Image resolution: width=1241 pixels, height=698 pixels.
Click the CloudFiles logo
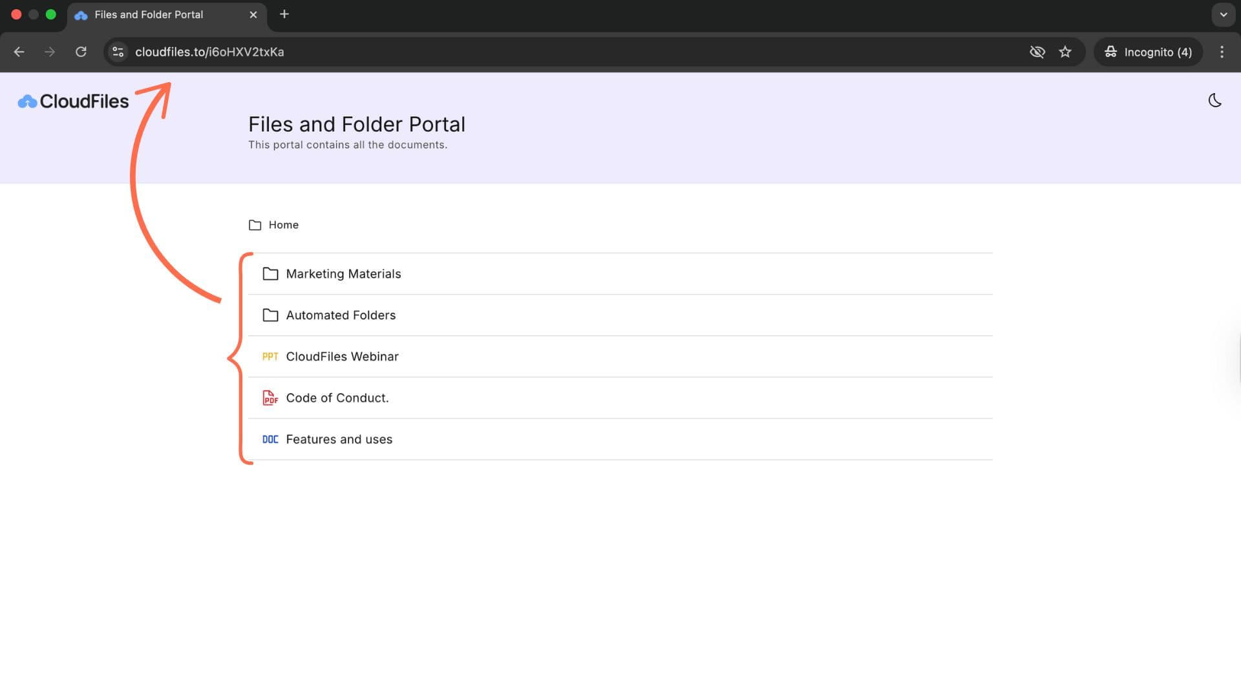tap(74, 101)
